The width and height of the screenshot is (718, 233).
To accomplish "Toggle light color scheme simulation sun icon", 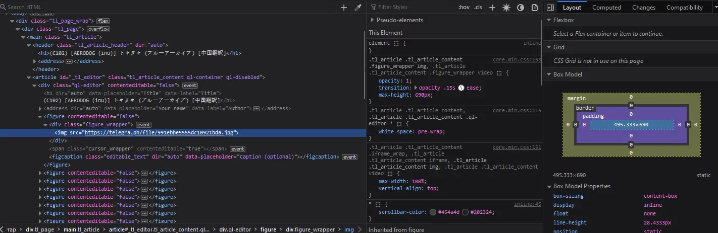I will (x=506, y=8).
